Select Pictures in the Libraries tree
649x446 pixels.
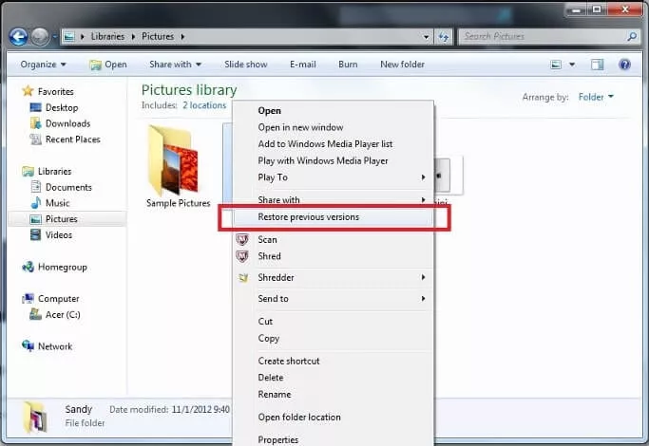67,218
